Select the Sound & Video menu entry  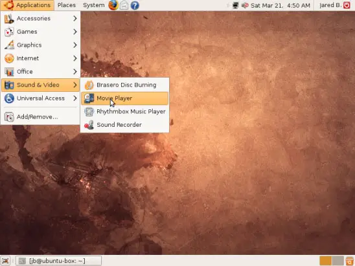[x=40, y=85]
